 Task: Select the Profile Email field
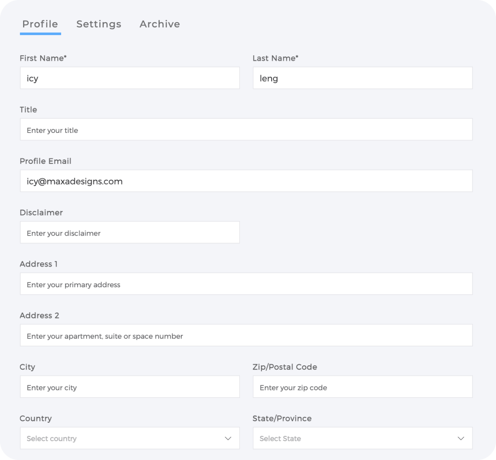point(246,181)
